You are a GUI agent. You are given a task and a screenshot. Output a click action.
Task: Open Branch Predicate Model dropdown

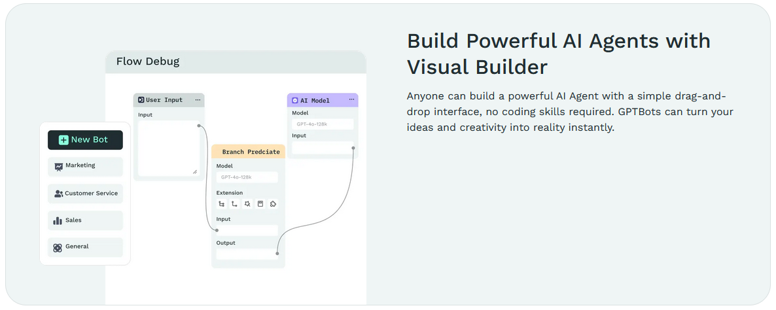pyautogui.click(x=247, y=177)
